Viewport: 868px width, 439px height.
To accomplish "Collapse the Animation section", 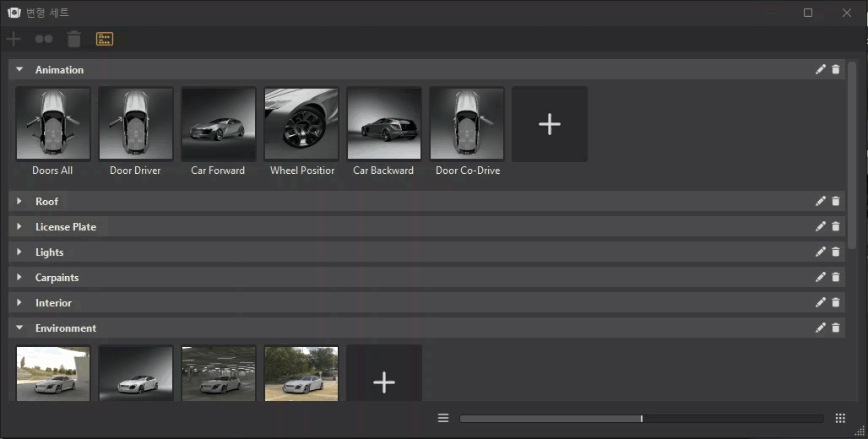I will click(x=19, y=70).
